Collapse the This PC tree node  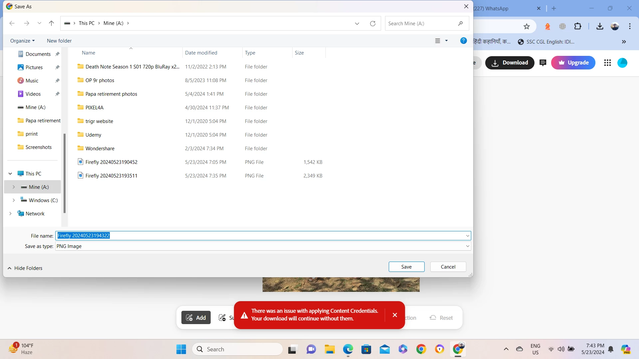[10, 174]
